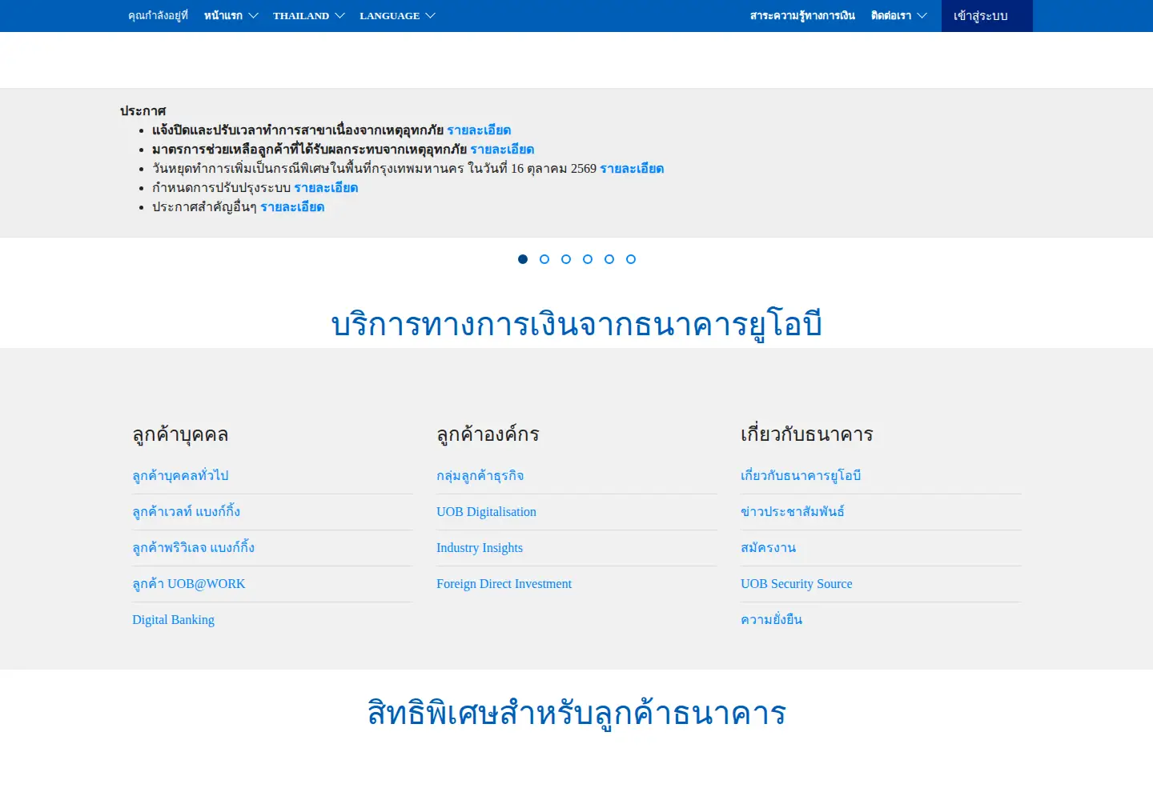Screen dimensions: 1153x800
Task: Click the ลูกค้าบุคคล section heading
Action: 180,434
